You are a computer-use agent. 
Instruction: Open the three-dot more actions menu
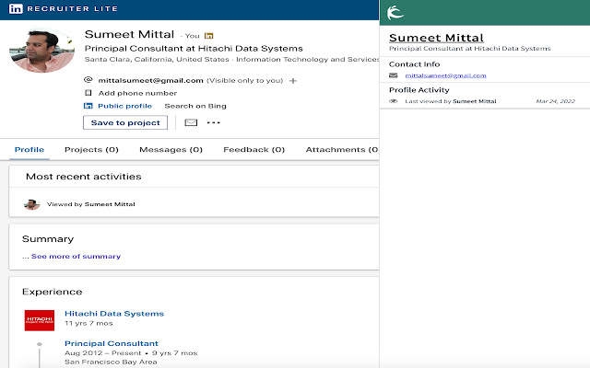pyautogui.click(x=213, y=122)
